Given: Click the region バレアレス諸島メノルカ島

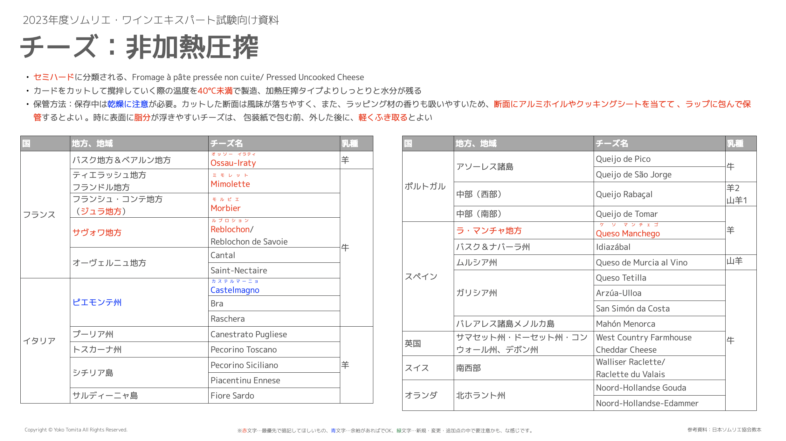Looking at the screenshot, I should click(x=505, y=324).
